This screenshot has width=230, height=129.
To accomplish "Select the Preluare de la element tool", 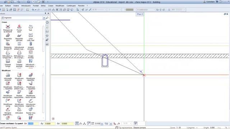I will [8, 28].
